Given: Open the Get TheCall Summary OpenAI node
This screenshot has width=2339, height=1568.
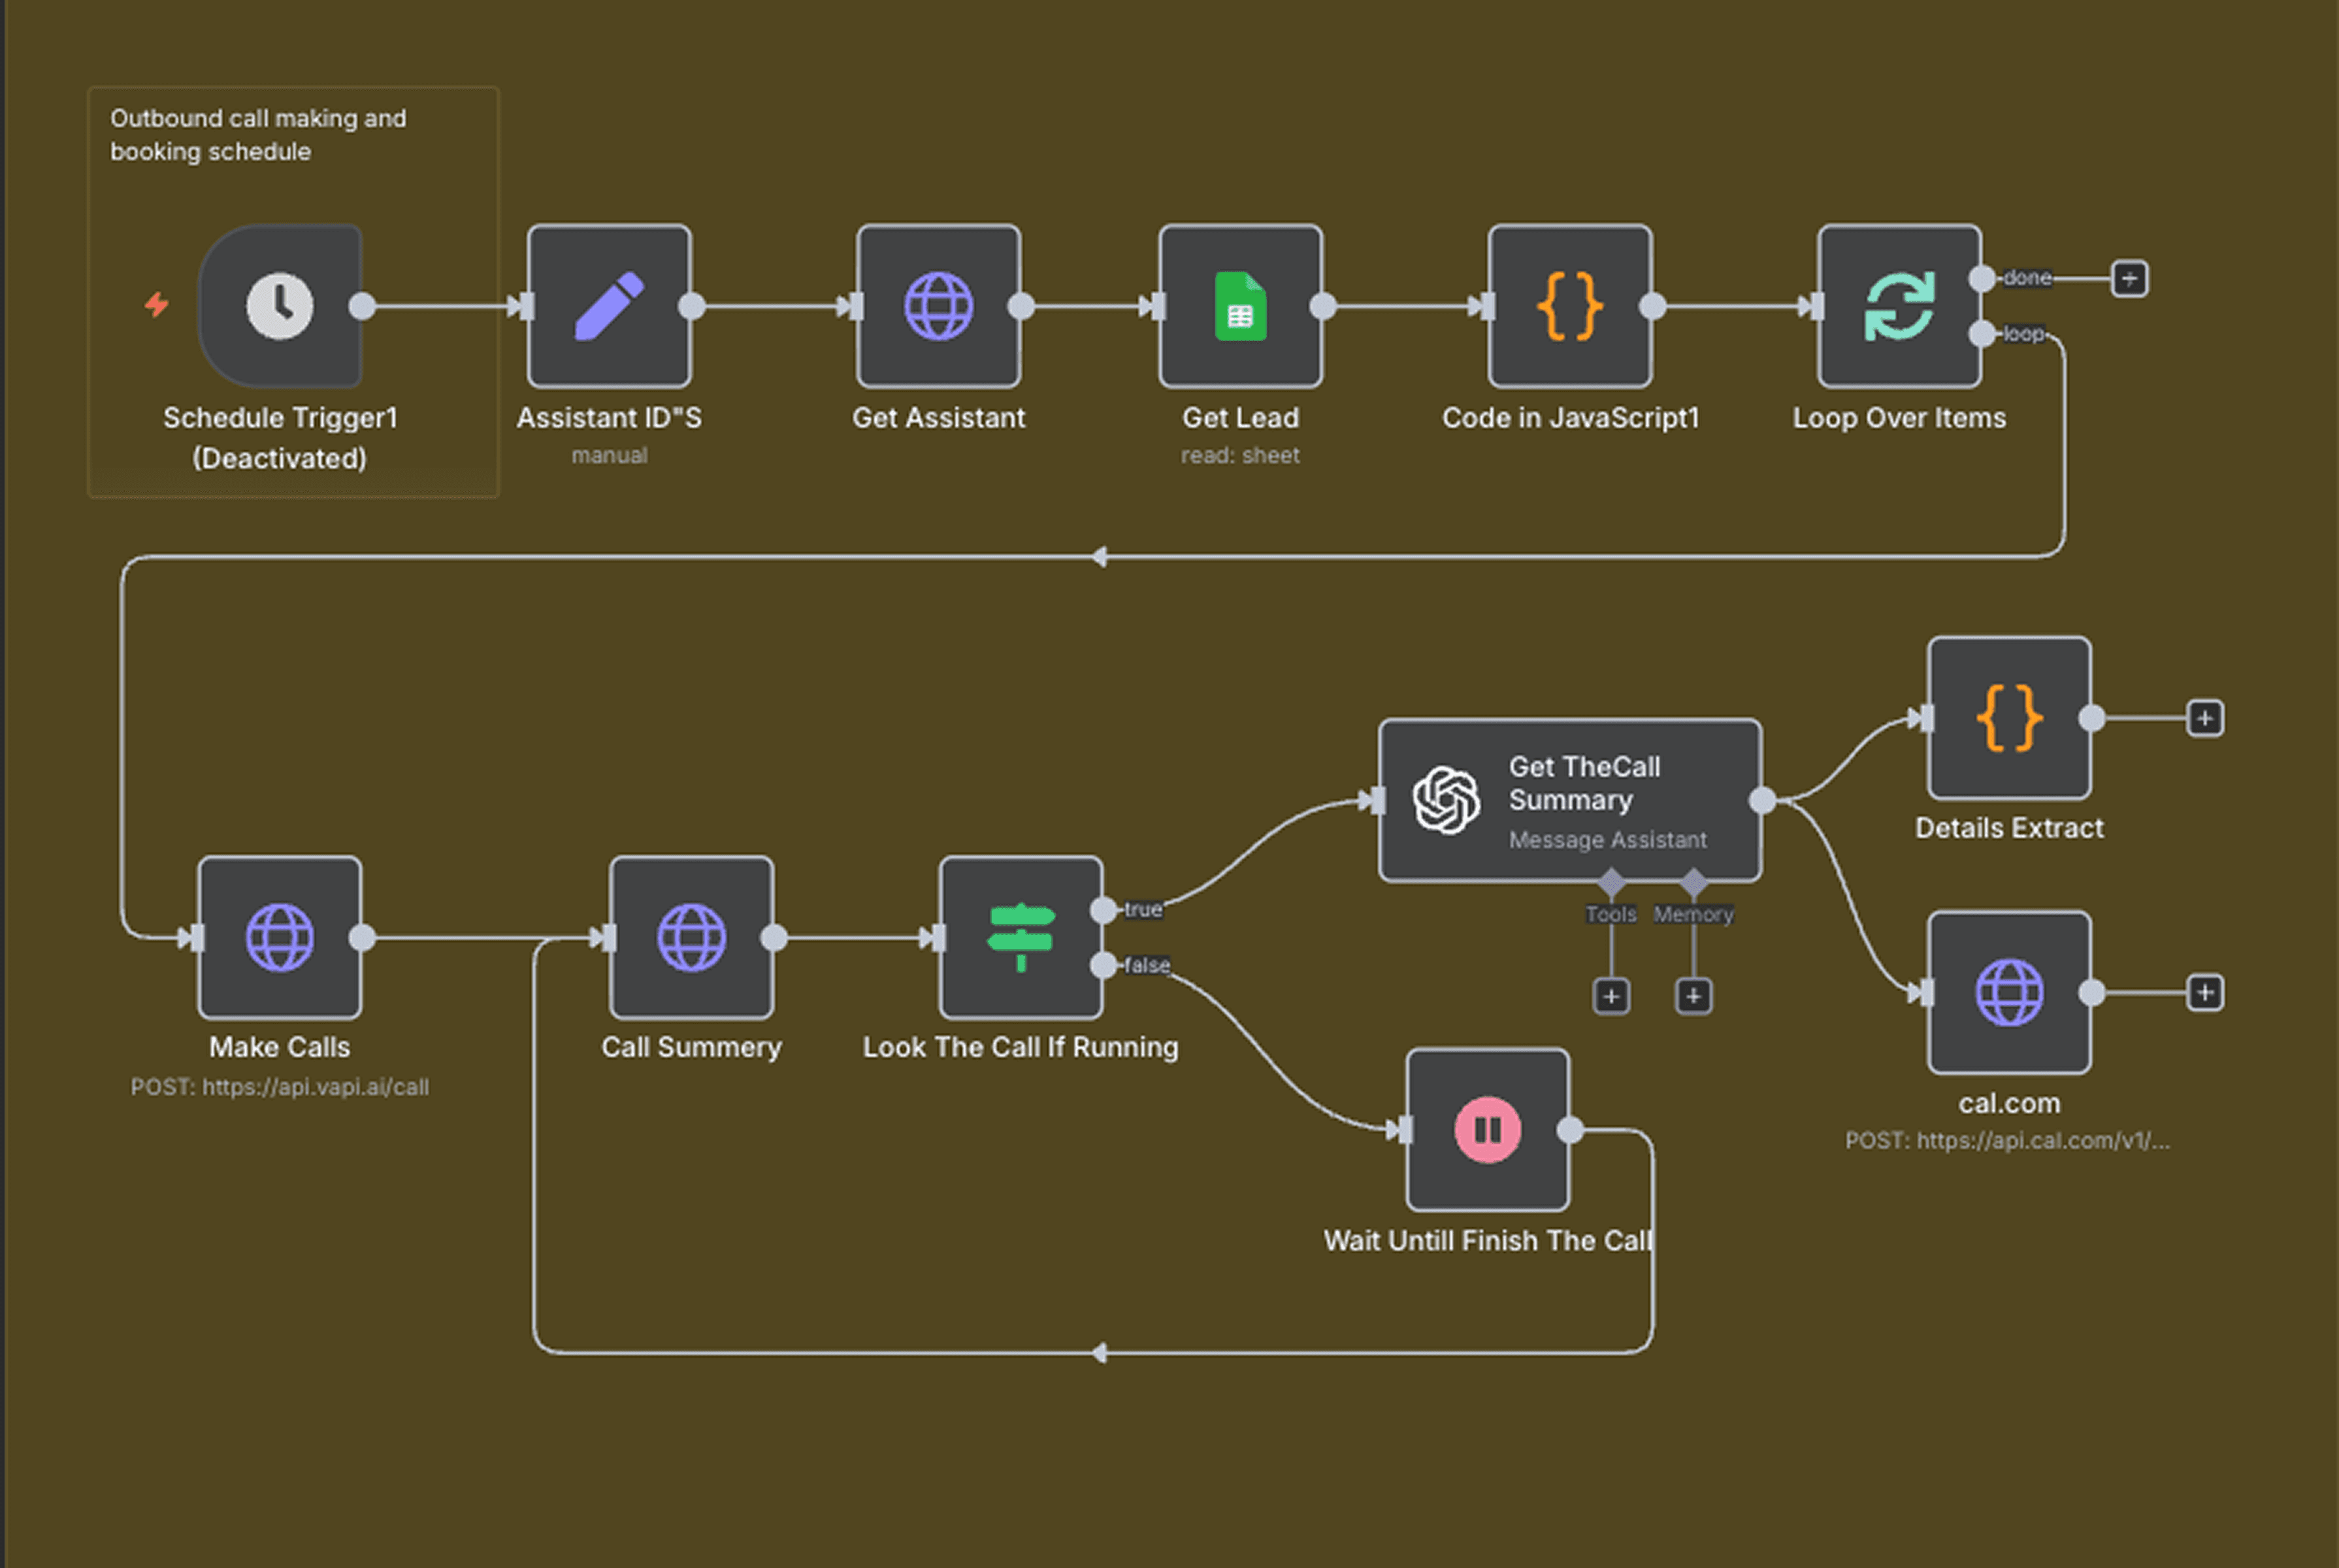Looking at the screenshot, I should [x=1569, y=800].
